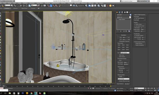Click the Lens value input field
This screenshot has height=95, width=159.
coord(125,37)
